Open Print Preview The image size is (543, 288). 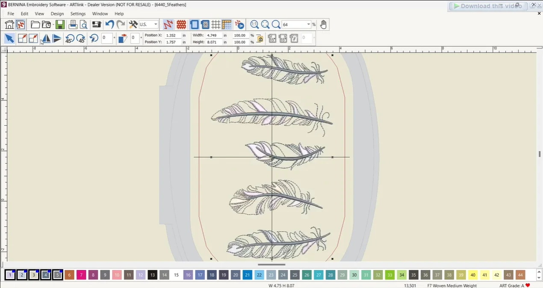point(83,24)
